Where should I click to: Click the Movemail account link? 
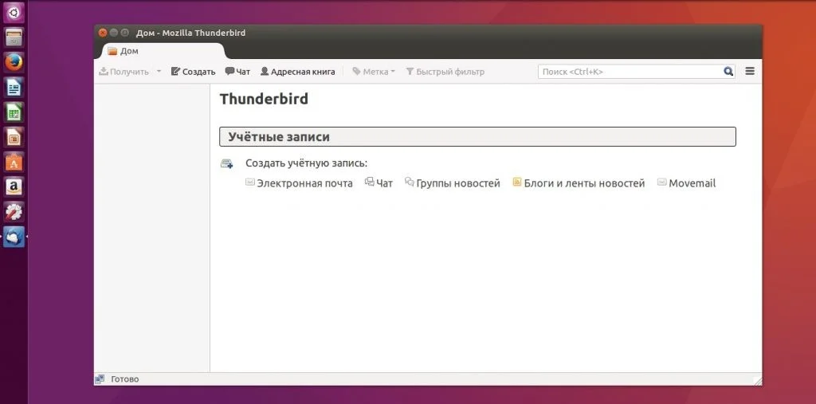(x=686, y=183)
